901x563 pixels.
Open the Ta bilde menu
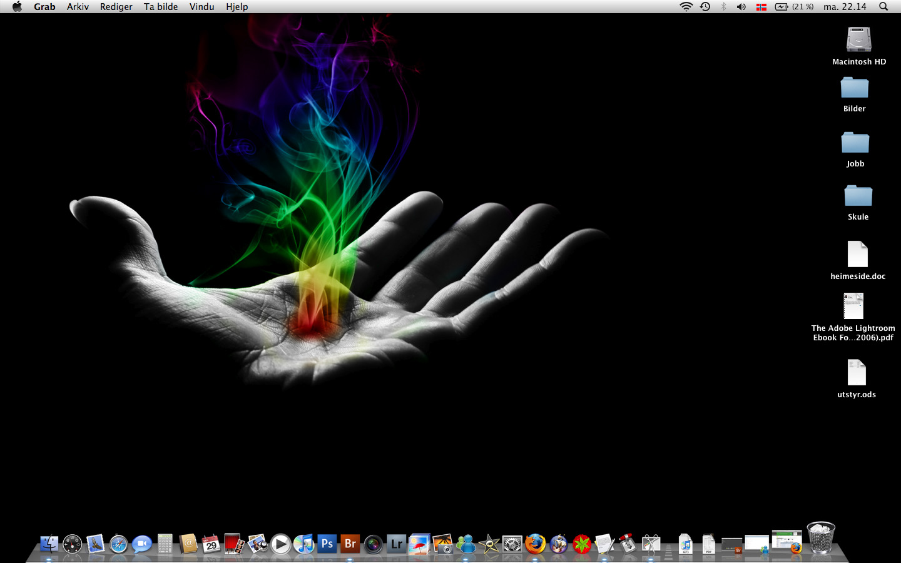click(x=161, y=6)
